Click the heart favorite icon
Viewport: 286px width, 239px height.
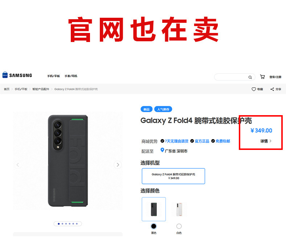[254, 89]
